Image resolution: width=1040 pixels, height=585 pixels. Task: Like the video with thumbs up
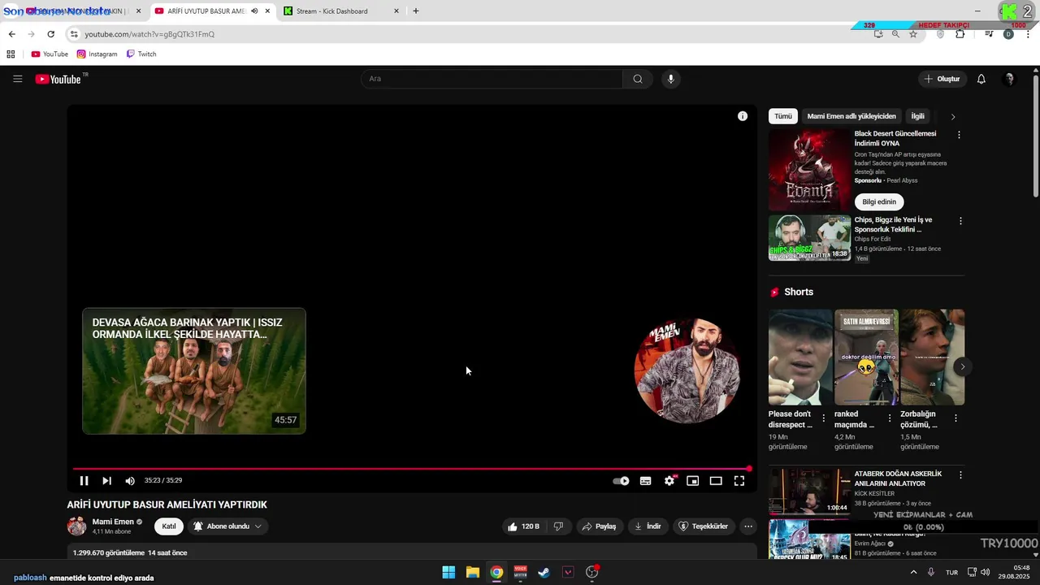pos(523,526)
